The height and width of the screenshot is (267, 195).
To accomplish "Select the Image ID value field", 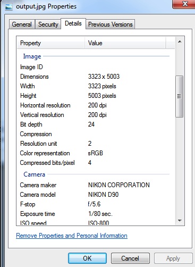I will [x=126, y=67].
